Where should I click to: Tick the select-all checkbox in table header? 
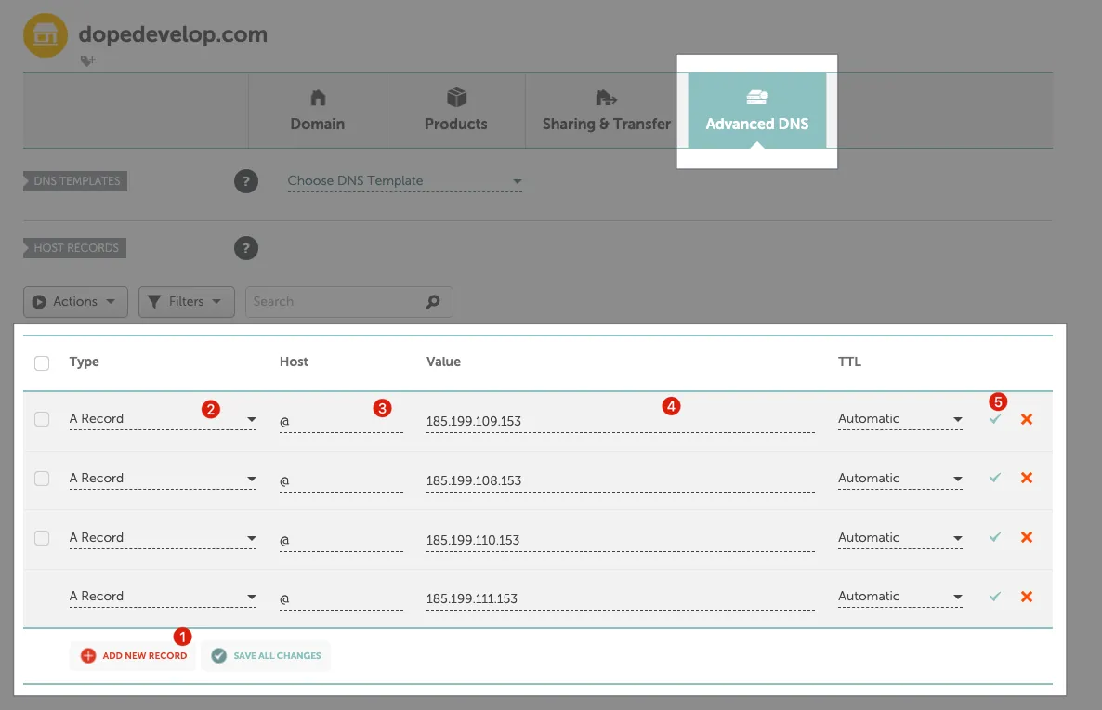tap(42, 362)
